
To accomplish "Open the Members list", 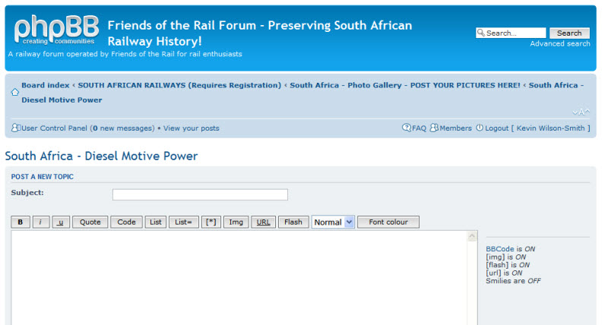I will tap(454, 128).
